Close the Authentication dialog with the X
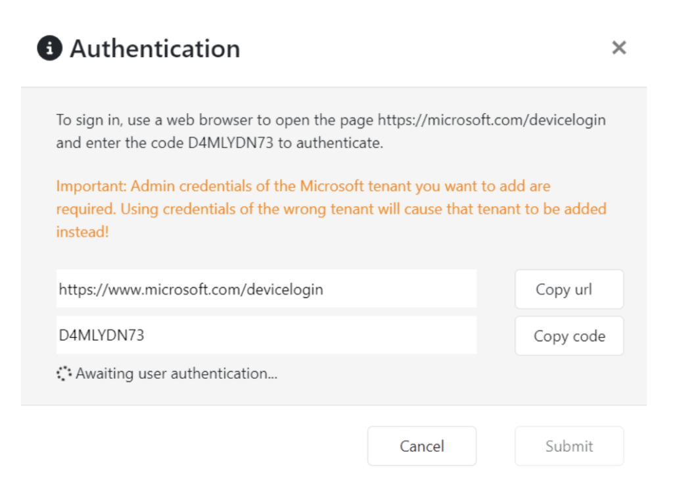This screenshot has width=673, height=488. click(618, 47)
